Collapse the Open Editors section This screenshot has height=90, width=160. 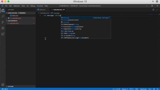click(20, 13)
